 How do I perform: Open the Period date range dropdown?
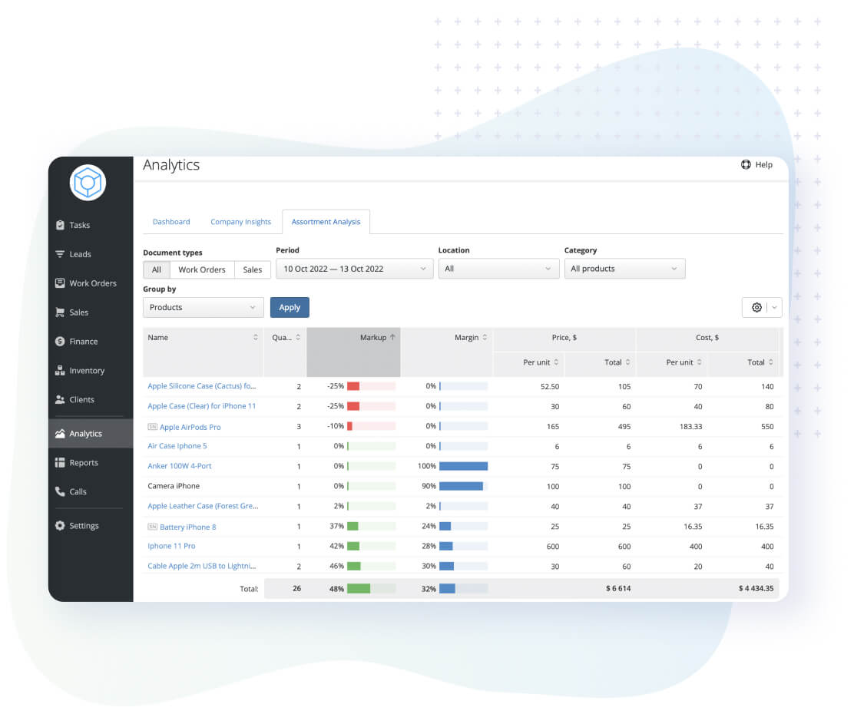pyautogui.click(x=354, y=269)
